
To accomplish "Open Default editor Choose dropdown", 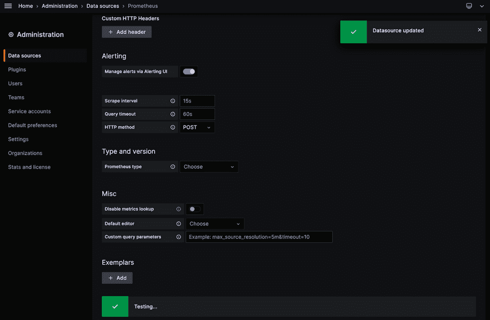I will [215, 224].
